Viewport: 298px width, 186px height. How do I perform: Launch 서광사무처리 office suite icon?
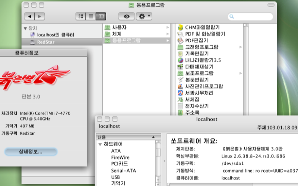point(180,93)
